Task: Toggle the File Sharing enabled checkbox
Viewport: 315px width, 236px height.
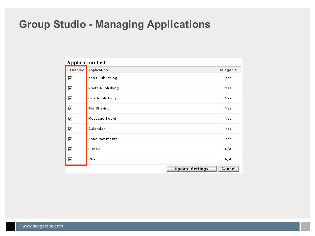Action: click(70, 108)
